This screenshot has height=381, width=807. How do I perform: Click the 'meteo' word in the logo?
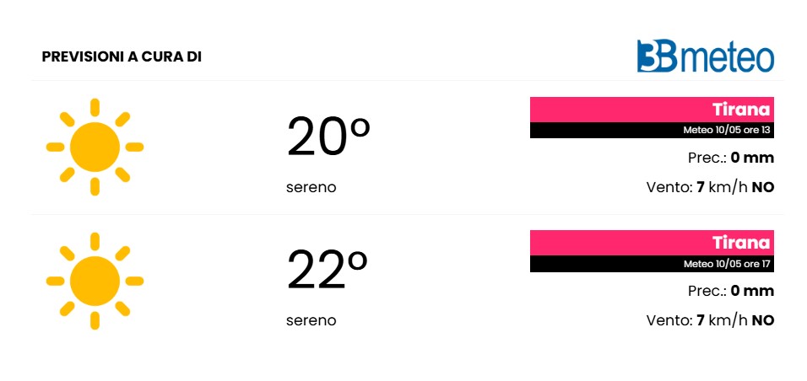[x=727, y=58]
